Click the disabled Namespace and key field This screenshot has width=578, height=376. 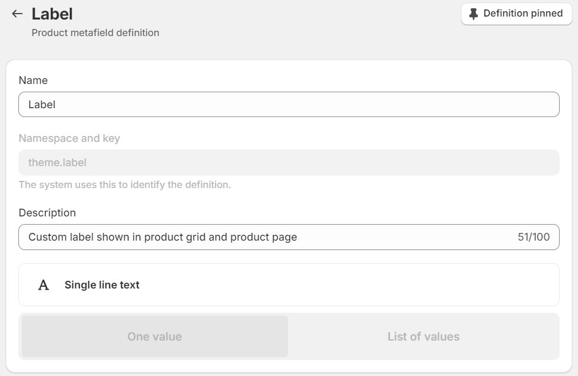(289, 163)
